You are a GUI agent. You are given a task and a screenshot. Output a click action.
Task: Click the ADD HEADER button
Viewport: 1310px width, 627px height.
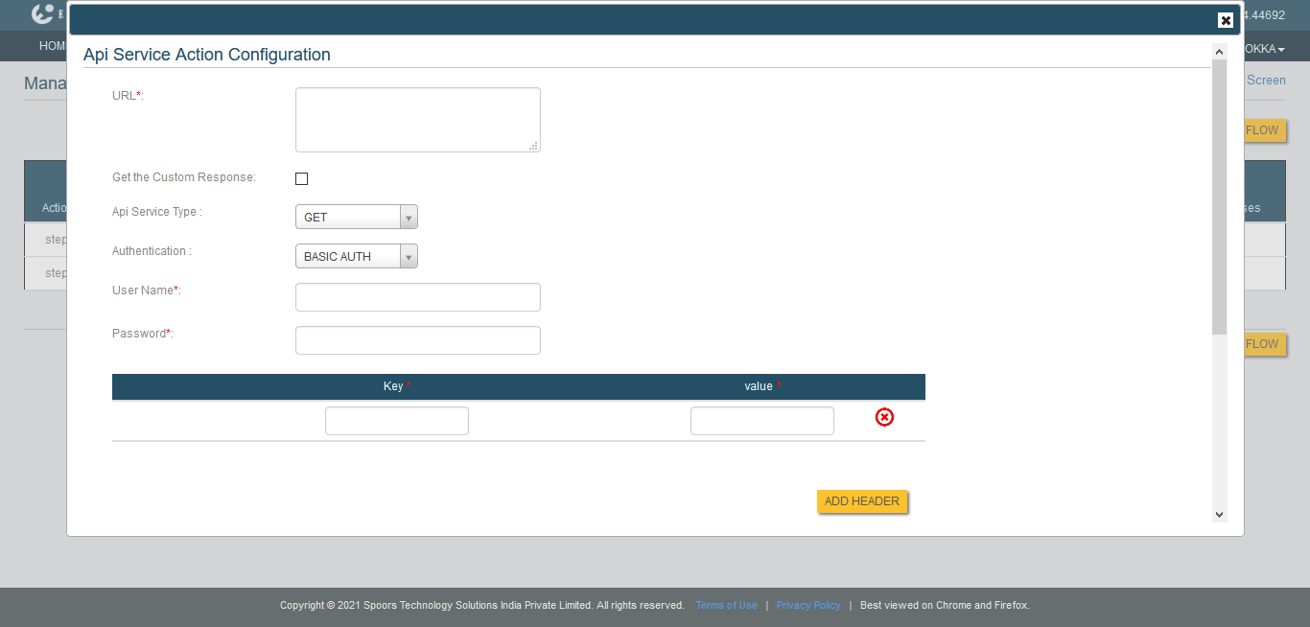pyautogui.click(x=861, y=501)
